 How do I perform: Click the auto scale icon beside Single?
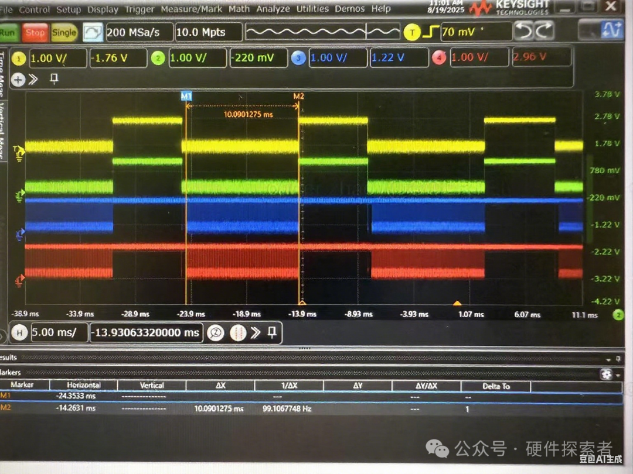click(93, 32)
